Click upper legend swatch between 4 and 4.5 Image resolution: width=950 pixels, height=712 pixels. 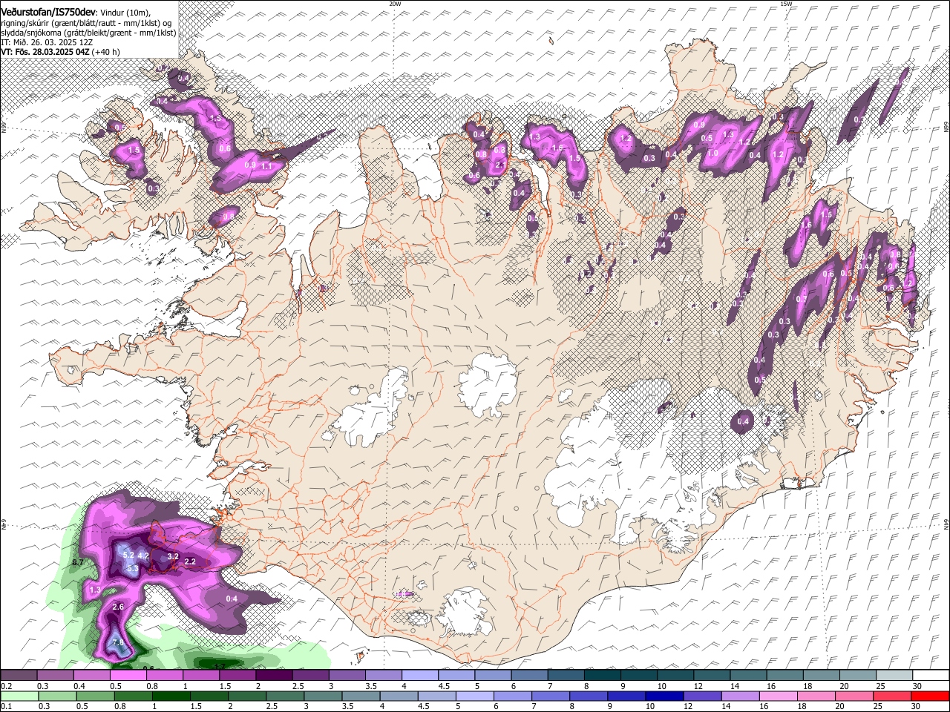click(420, 676)
